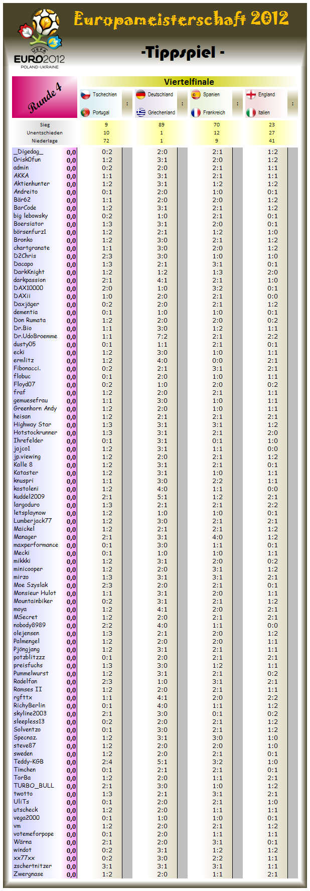
Task: Select player name RichyBerlin
Action: point(29,705)
